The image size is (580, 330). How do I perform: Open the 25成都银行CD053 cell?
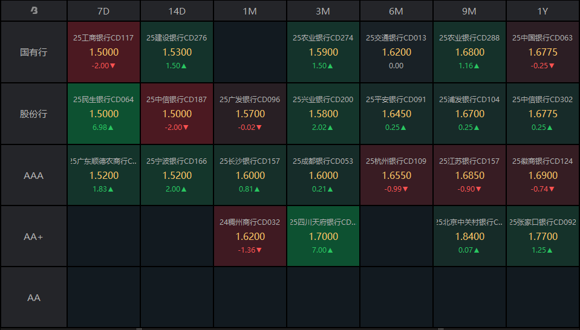323,175
